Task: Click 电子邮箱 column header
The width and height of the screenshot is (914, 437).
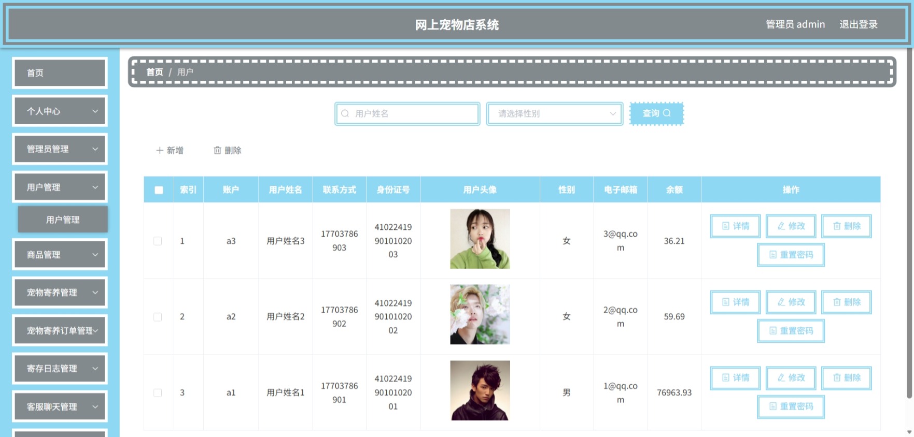Action: pyautogui.click(x=621, y=190)
